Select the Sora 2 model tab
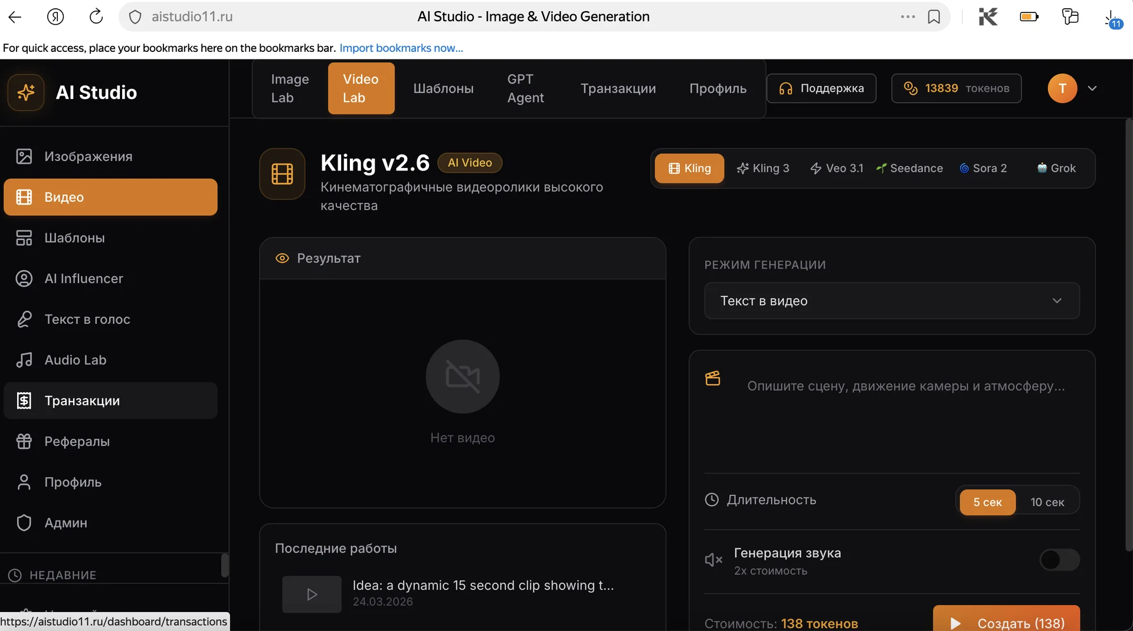 [983, 169]
